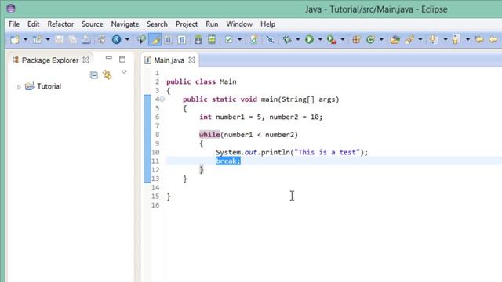This screenshot has width=502, height=282.
Task: Open the Run menu
Action: [212, 24]
